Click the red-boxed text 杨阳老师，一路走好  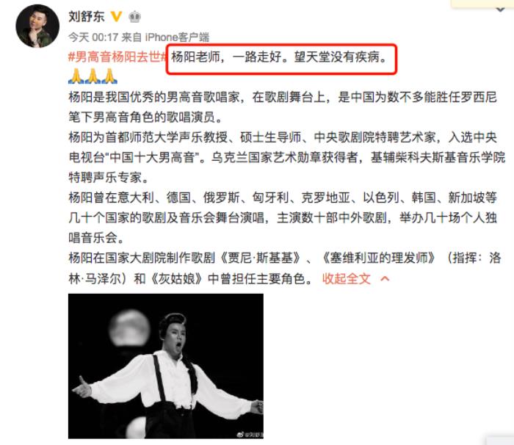[x=227, y=57]
